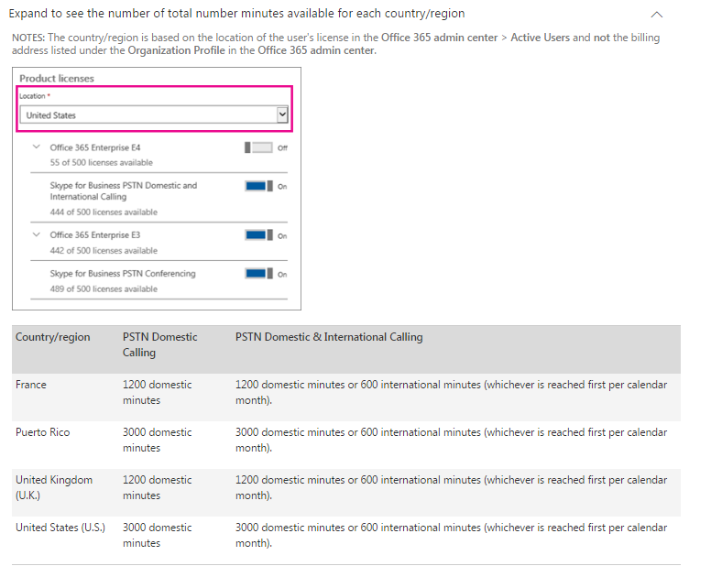Select the United Kingdom (U.K.) cell

(54, 487)
